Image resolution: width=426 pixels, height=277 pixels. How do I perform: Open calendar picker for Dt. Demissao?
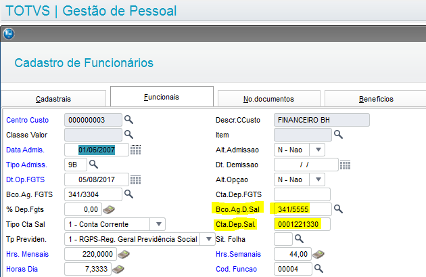point(345,165)
